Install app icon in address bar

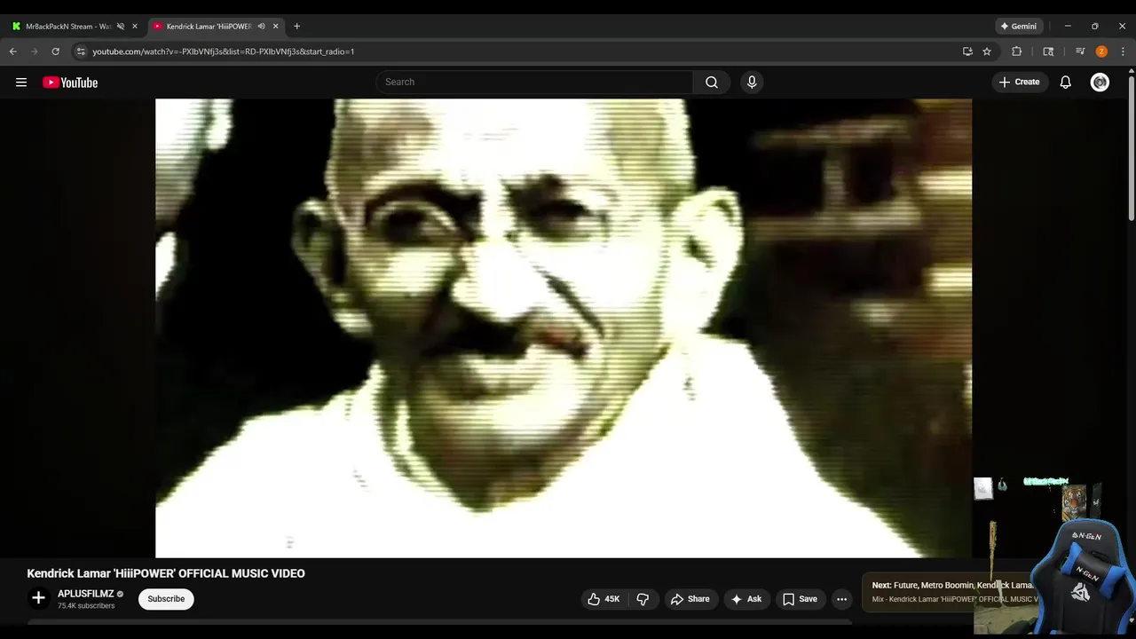pos(967,51)
